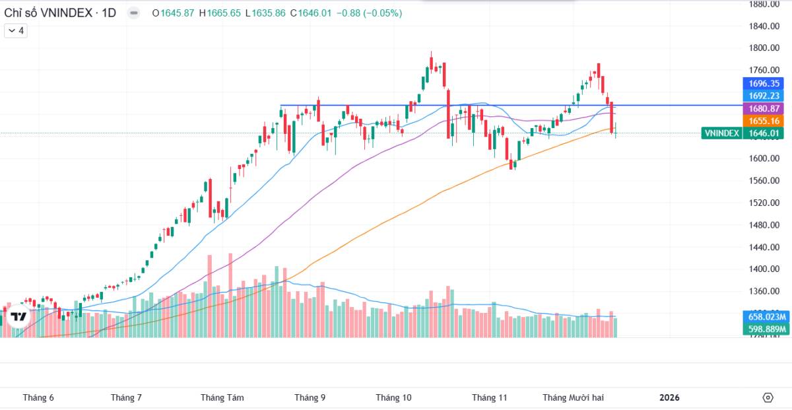Image resolution: width=792 pixels, height=410 pixels.
Task: Click the green VNINDEX price label tag
Action: 721,133
